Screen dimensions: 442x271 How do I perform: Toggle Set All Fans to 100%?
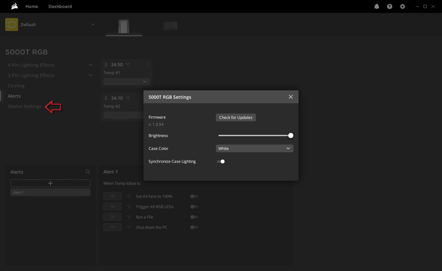[x=194, y=196]
